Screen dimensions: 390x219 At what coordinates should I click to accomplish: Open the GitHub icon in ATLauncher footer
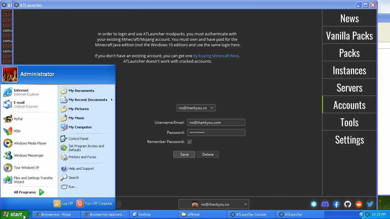(348, 204)
